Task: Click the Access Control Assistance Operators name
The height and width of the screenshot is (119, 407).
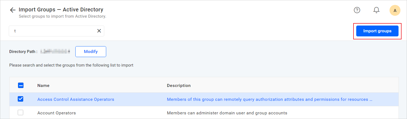Action: pos(76,99)
